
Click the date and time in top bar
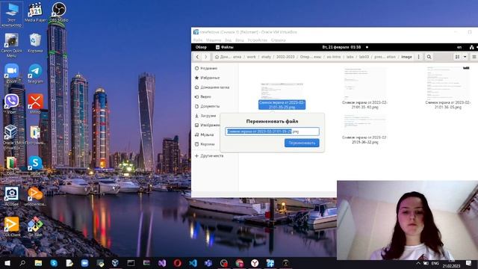tap(341, 47)
